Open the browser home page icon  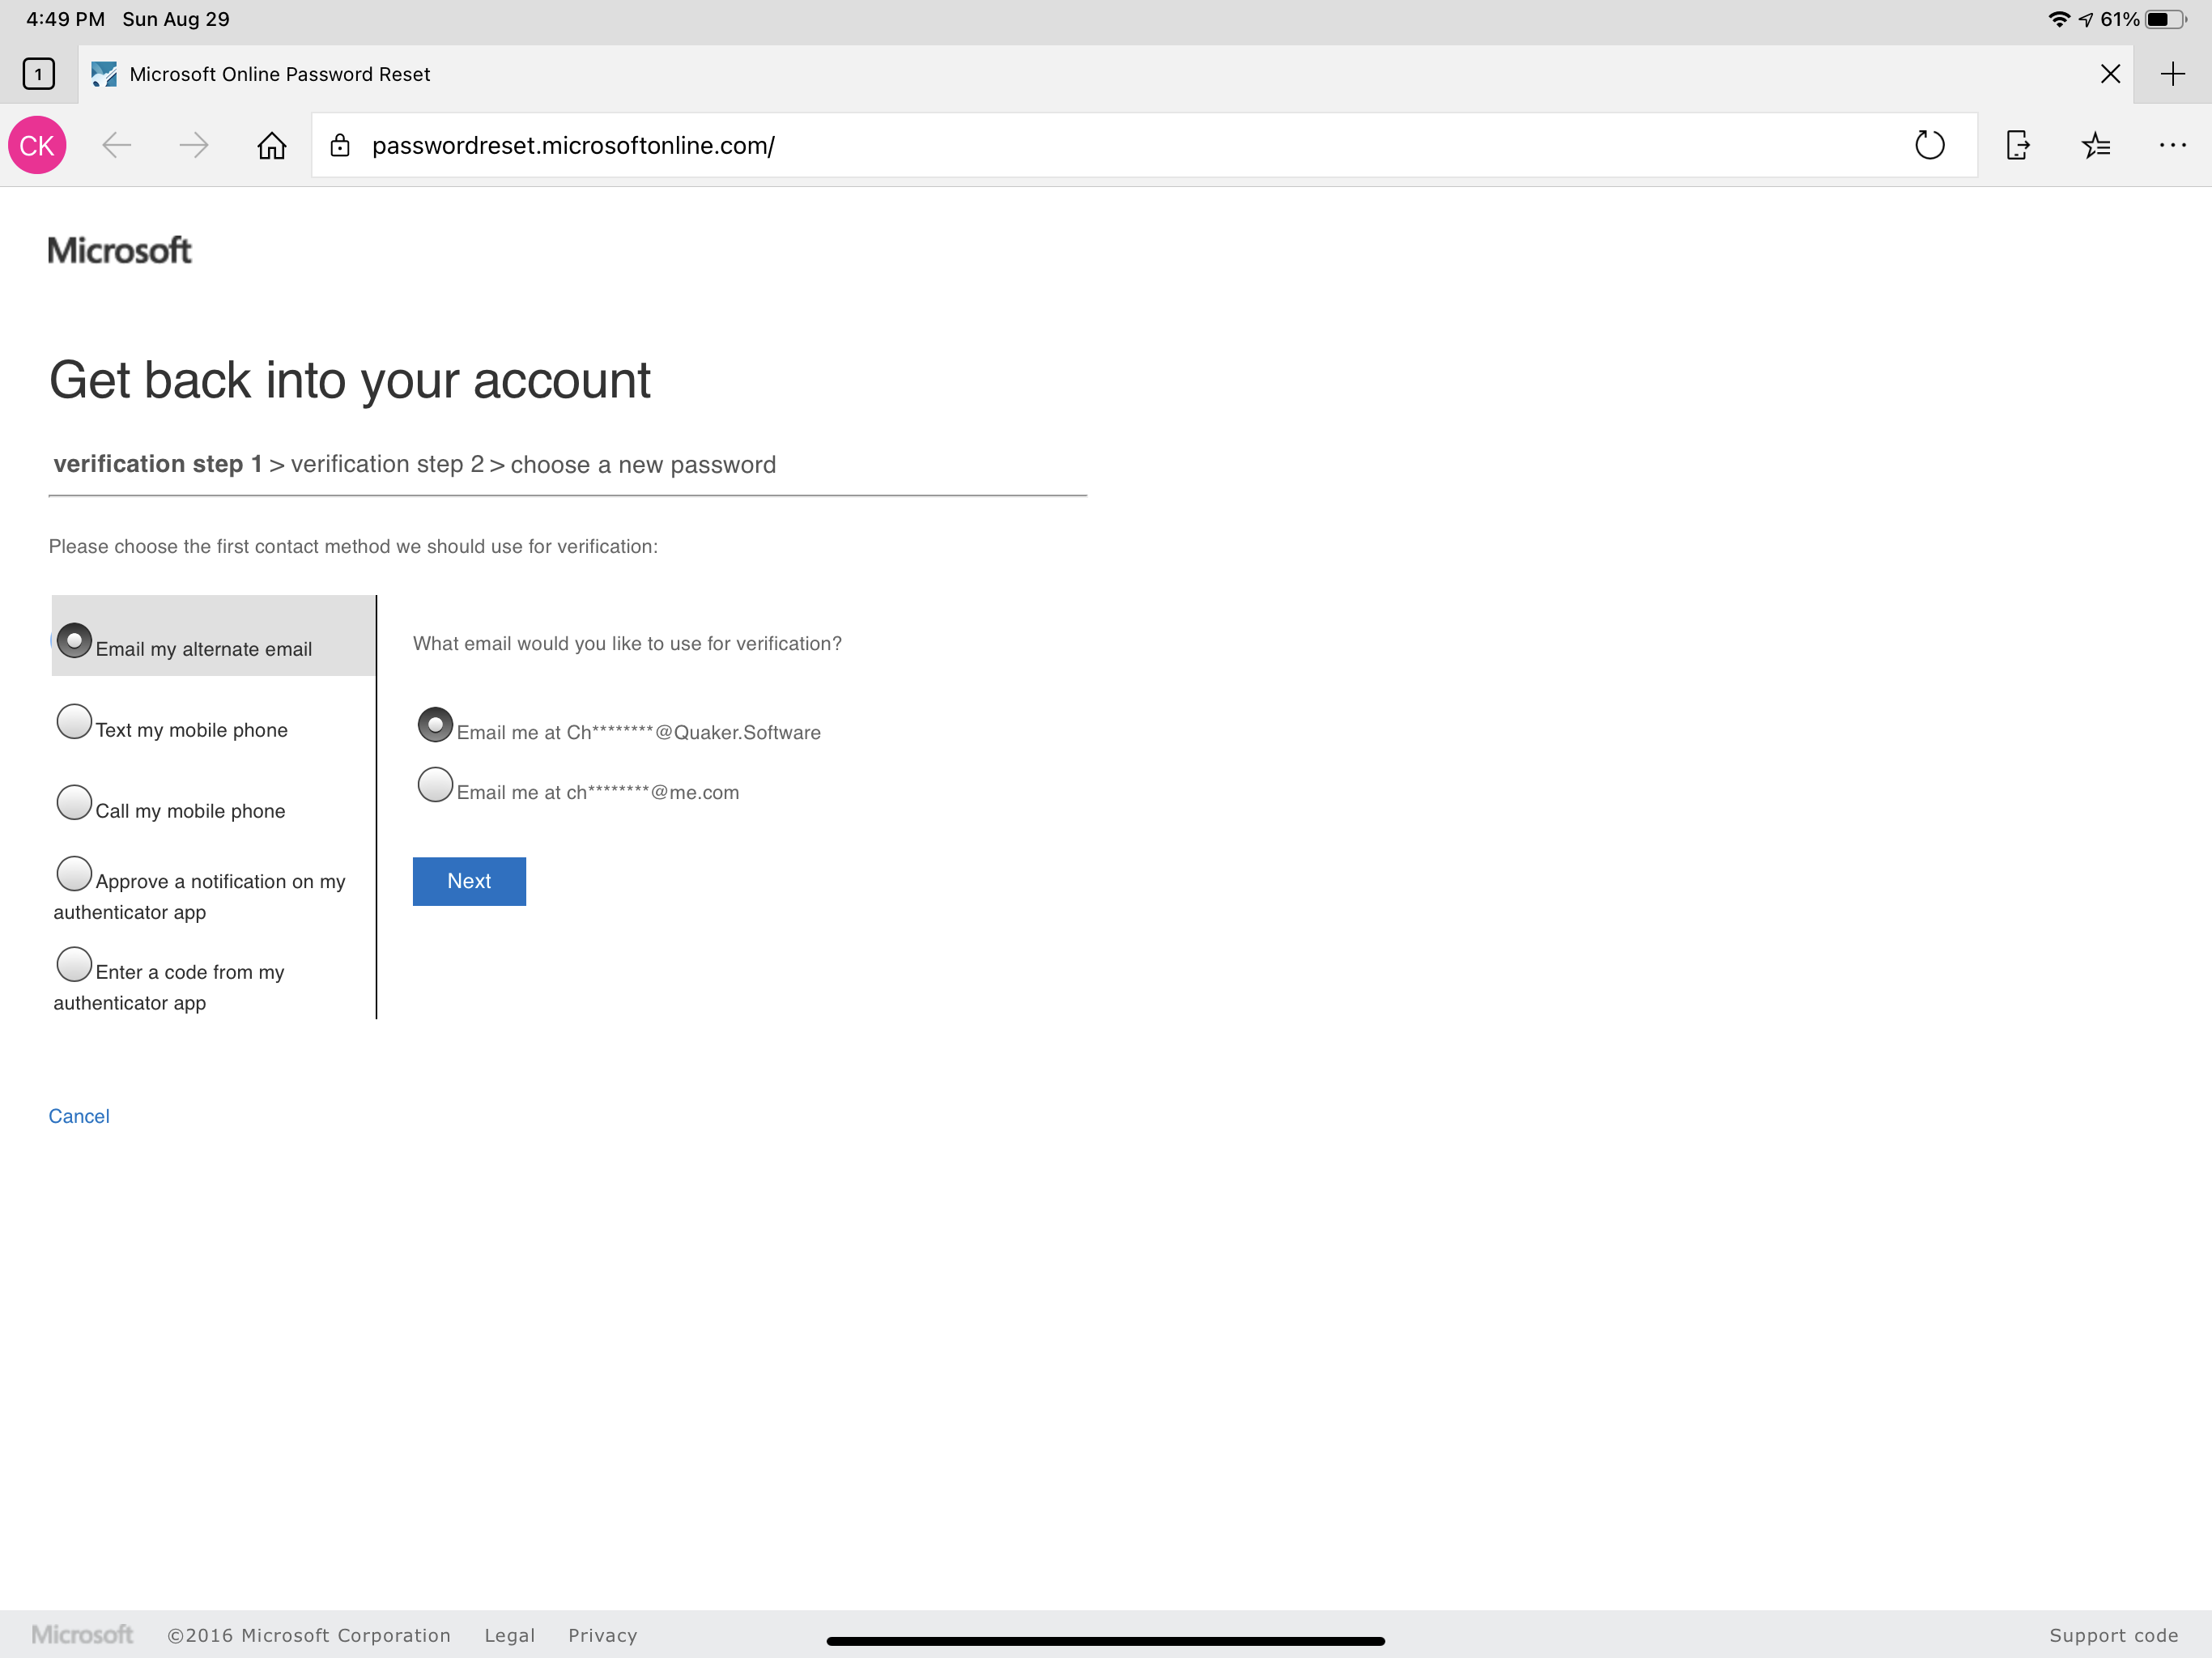pos(271,146)
